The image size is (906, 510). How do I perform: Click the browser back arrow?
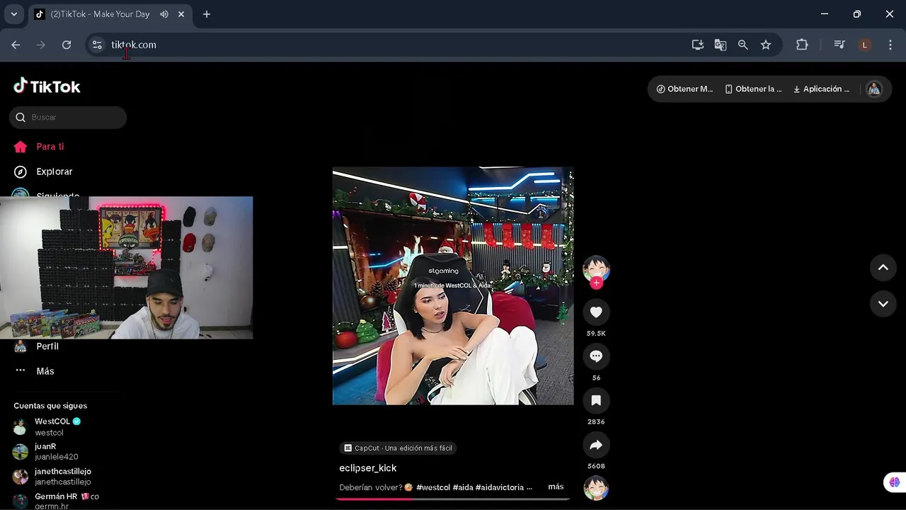(x=16, y=45)
